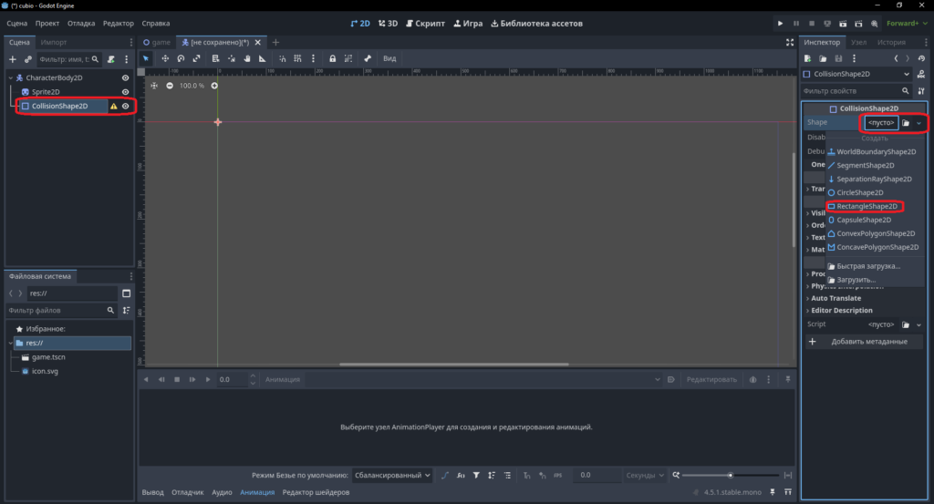Click Добавить метаданные button

tap(862, 342)
